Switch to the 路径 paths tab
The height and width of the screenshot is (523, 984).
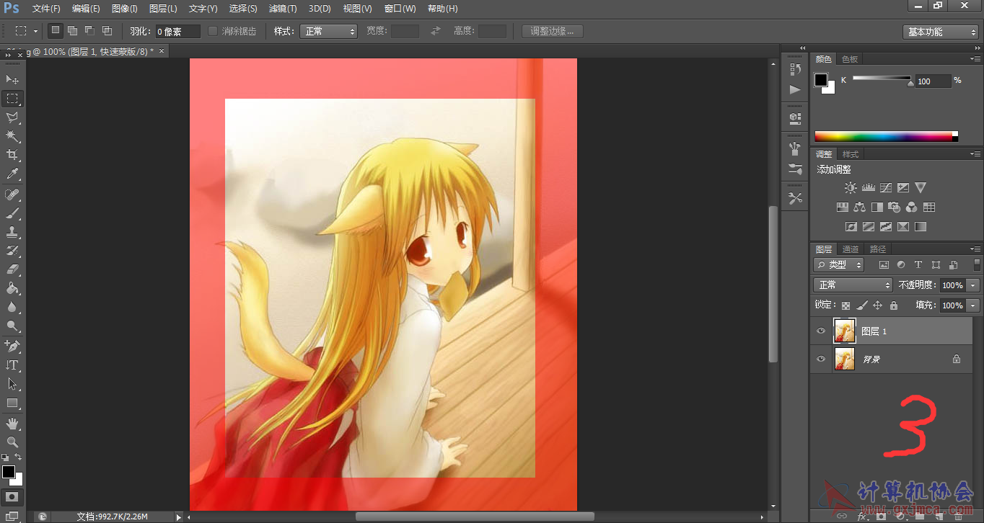878,249
